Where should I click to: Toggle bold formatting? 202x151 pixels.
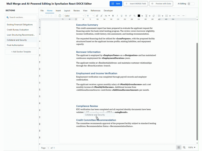tap(113, 16)
